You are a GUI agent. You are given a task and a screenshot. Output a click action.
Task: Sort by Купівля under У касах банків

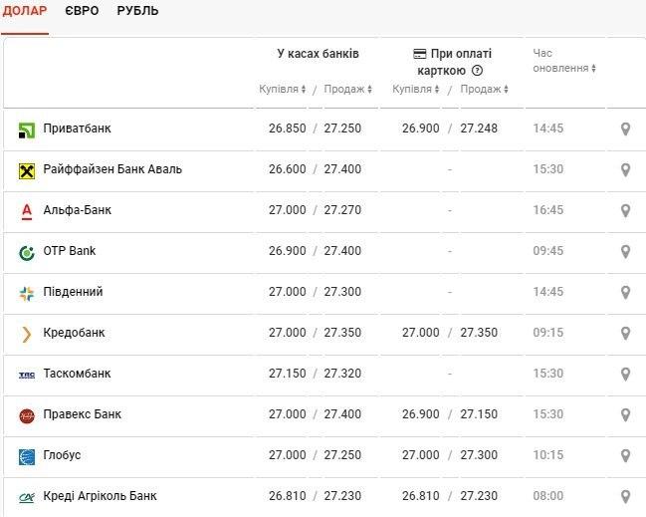(283, 90)
